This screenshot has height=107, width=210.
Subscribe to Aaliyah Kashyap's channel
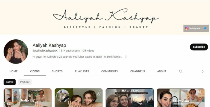pos(199,47)
